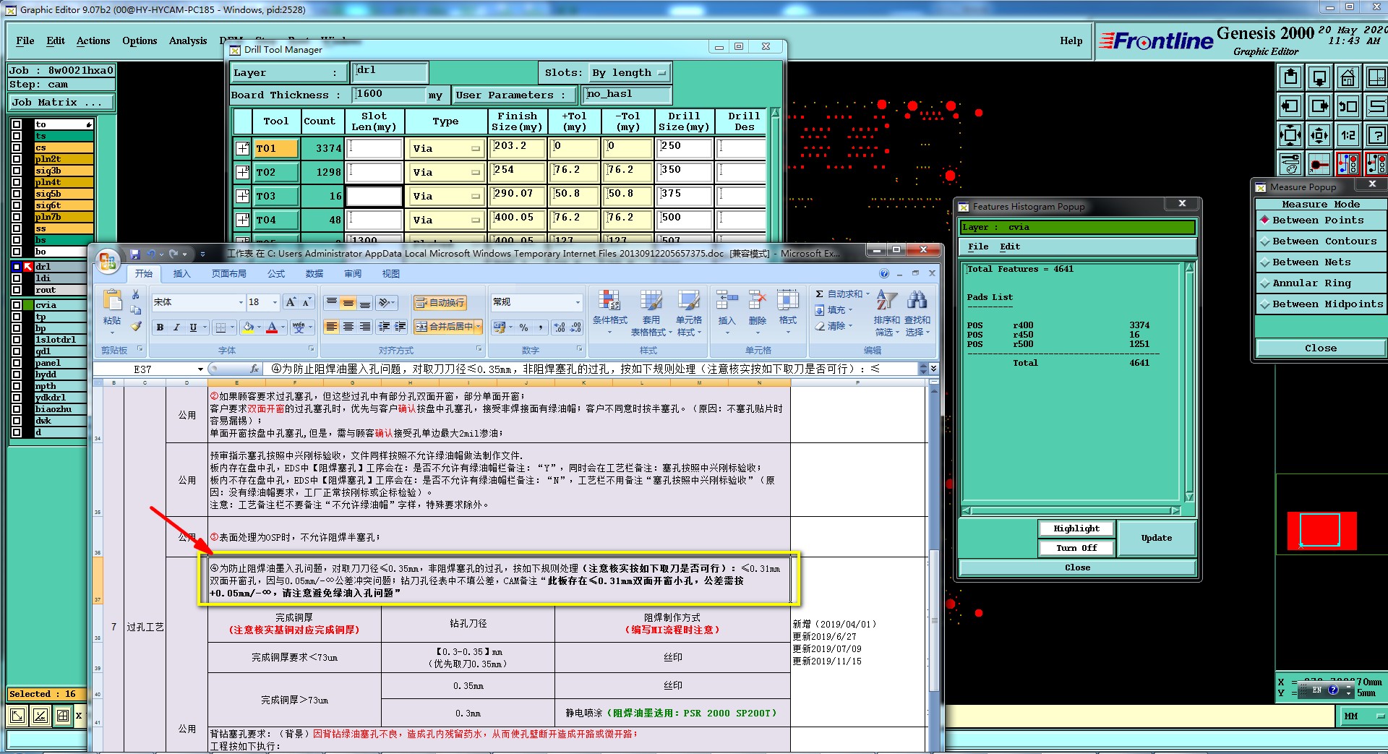Click the cut scissors icon in Excel
Viewport: 1388px width, 754px height.
point(135,295)
